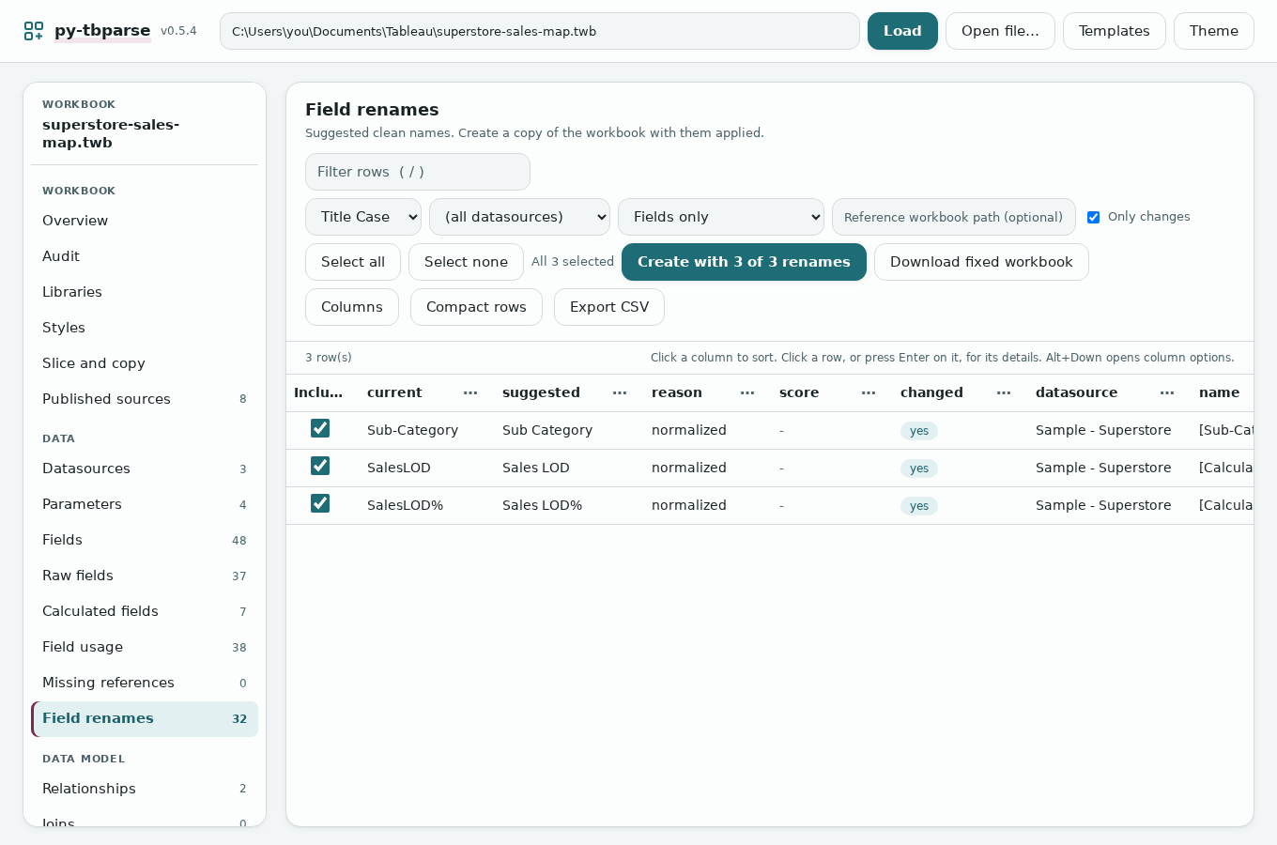Click the Theme button

(x=1214, y=31)
